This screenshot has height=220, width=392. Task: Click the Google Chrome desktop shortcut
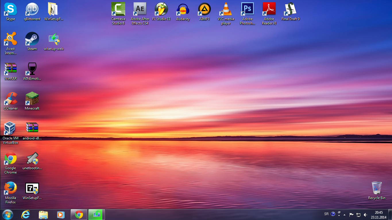pyautogui.click(x=11, y=163)
